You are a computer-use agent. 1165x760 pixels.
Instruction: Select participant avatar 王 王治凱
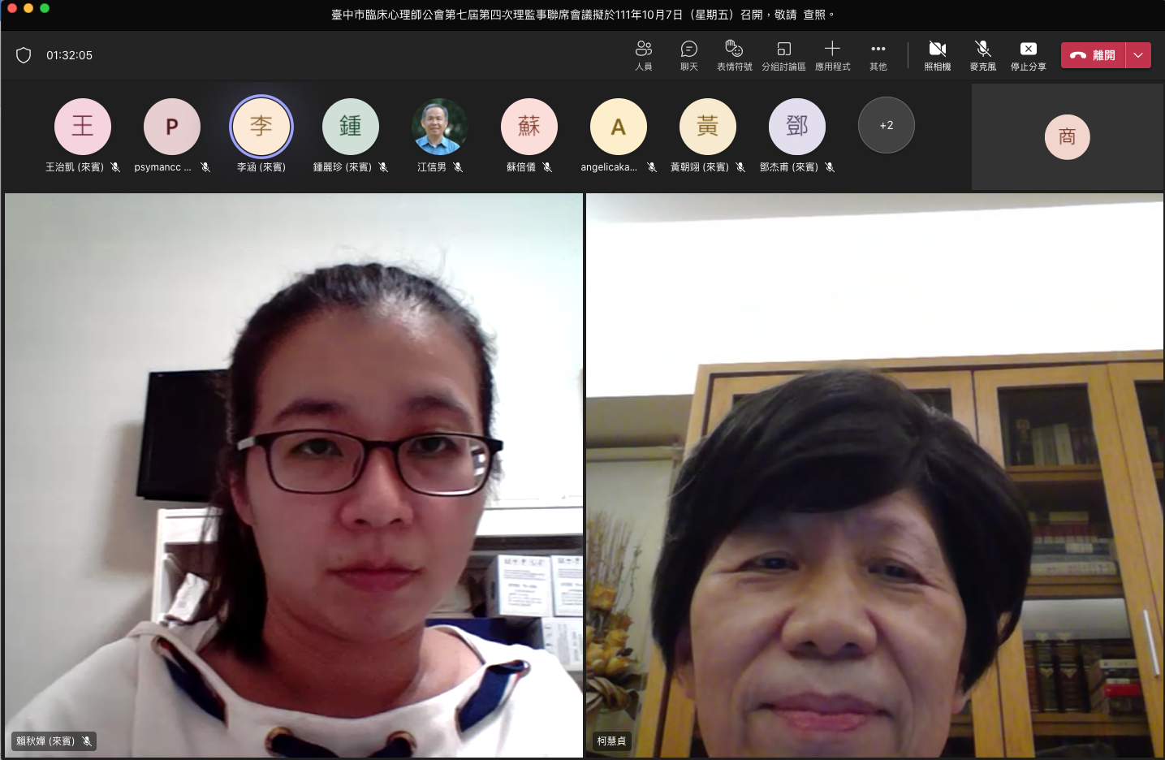coord(83,126)
